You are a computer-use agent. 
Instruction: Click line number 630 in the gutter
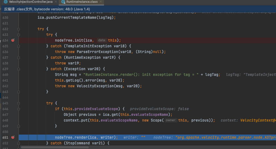click(x=5, y=18)
